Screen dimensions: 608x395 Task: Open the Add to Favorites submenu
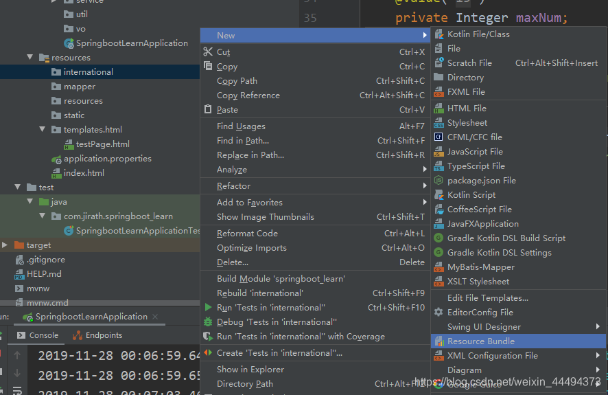tap(315, 202)
